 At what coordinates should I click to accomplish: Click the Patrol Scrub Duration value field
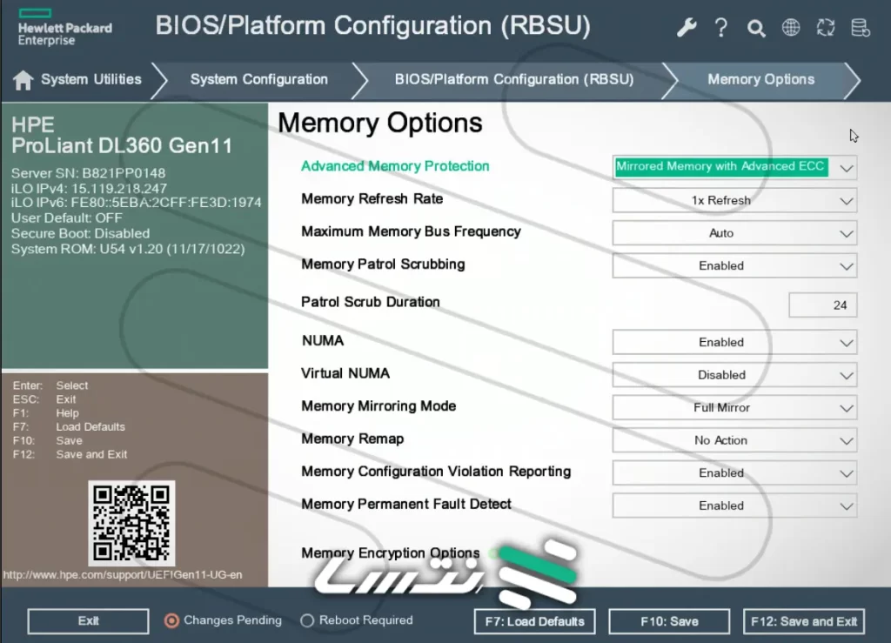point(822,305)
